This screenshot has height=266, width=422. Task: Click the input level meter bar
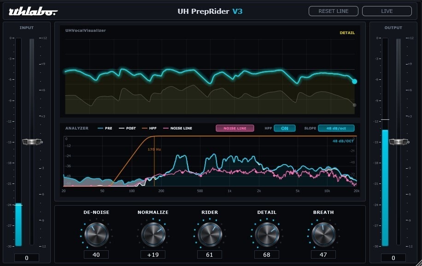pos(18,142)
